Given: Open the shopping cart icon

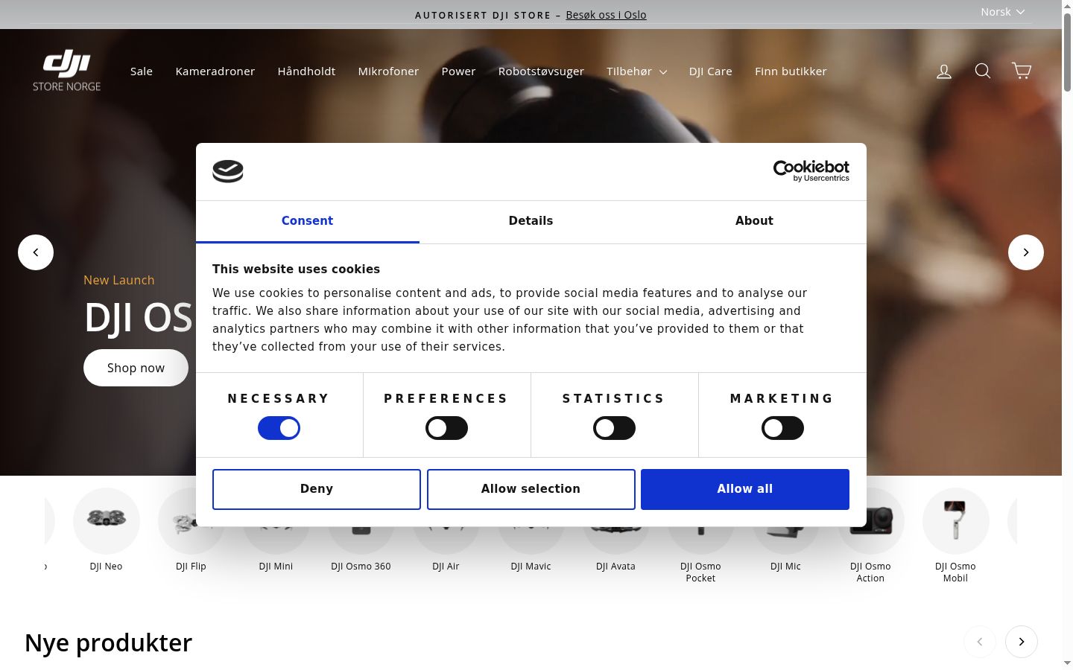Looking at the screenshot, I should (x=1022, y=71).
